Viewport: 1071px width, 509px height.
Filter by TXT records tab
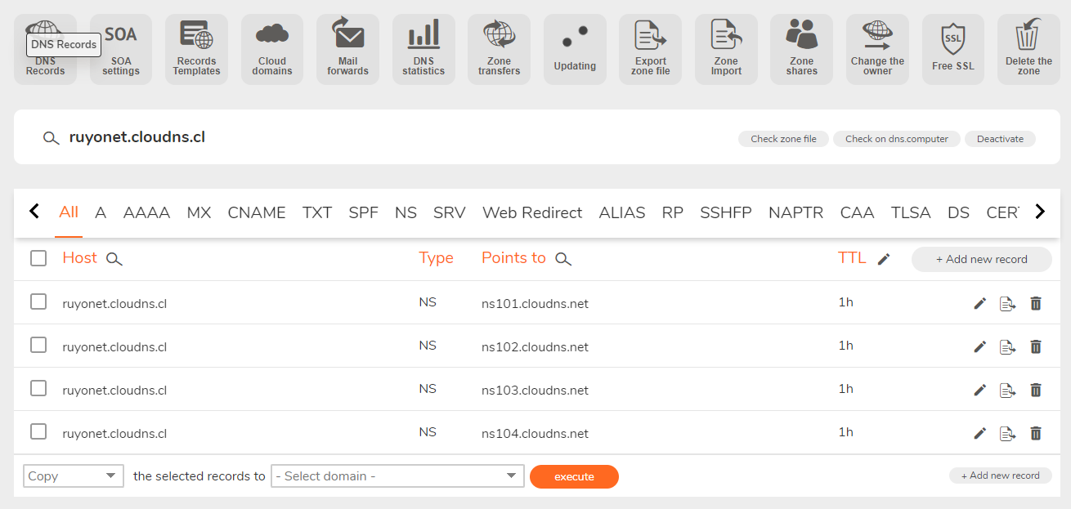[317, 212]
